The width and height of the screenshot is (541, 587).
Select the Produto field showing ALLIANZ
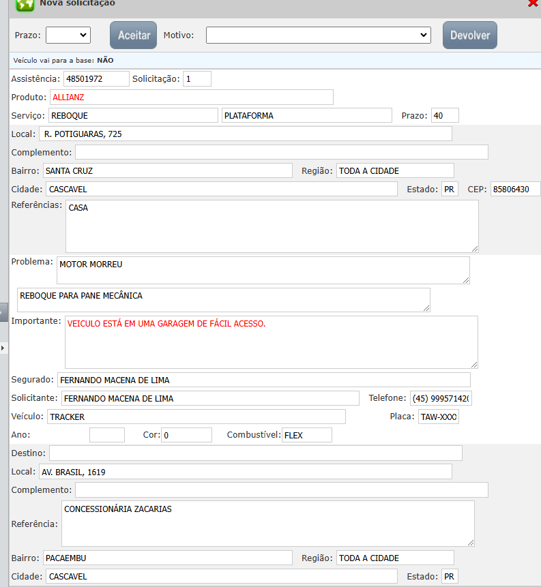click(x=191, y=97)
